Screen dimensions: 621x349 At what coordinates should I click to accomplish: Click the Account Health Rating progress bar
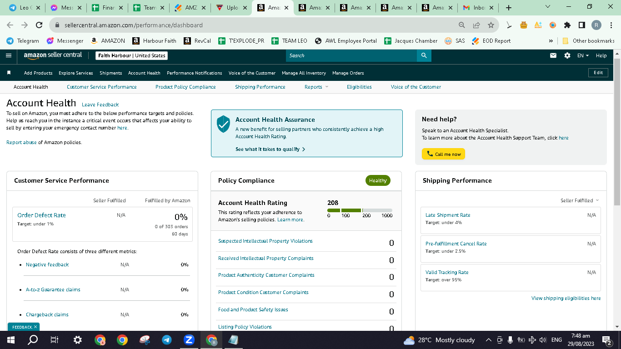(x=360, y=210)
